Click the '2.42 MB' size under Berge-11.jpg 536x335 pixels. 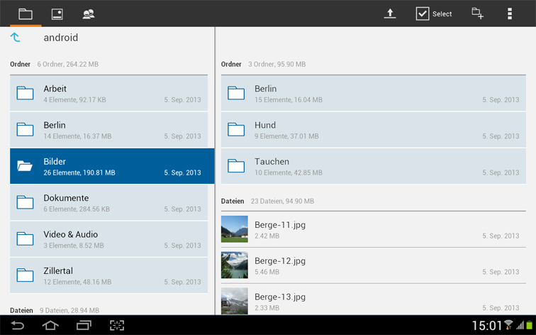click(267, 236)
